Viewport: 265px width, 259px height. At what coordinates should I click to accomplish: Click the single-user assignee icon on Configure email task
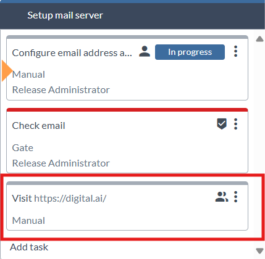(x=145, y=52)
